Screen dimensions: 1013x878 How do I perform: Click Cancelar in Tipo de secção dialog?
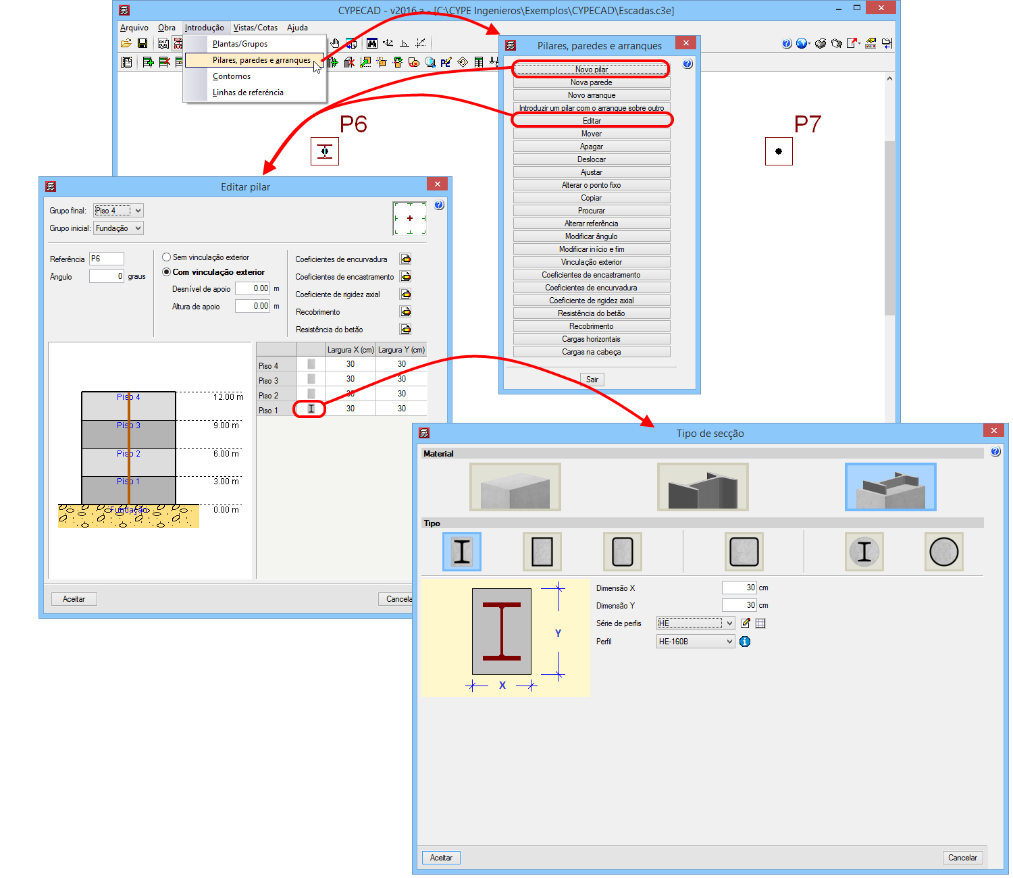[x=962, y=858]
